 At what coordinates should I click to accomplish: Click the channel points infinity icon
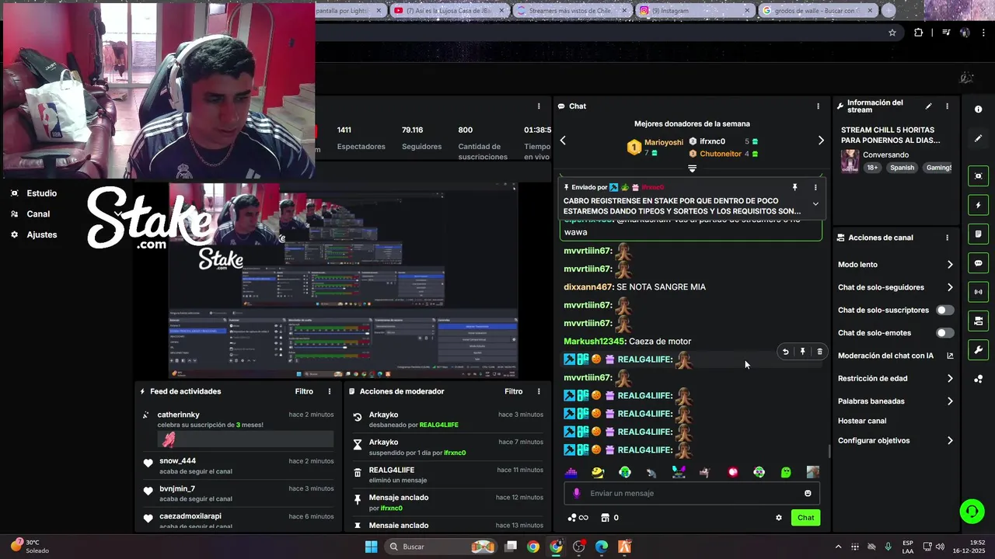click(578, 518)
